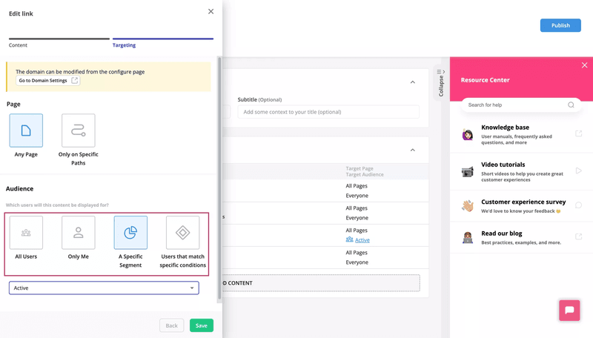Open Go to Domain Settings link
Viewport: 593px width, 338px height.
[x=48, y=81]
